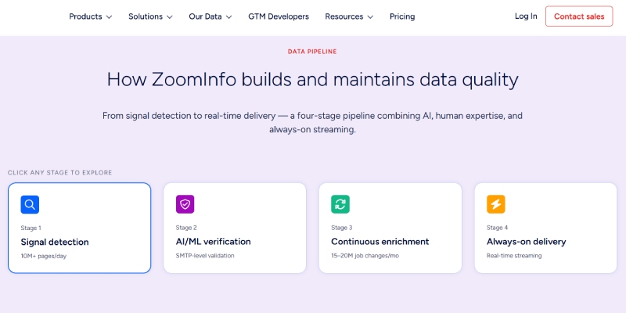Click the 'Stage 1' label

click(x=31, y=228)
